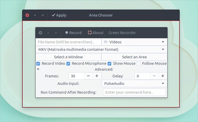The image size is (198, 122).
Task: Decrease the Delay value with minus
Action: [x=154, y=76]
